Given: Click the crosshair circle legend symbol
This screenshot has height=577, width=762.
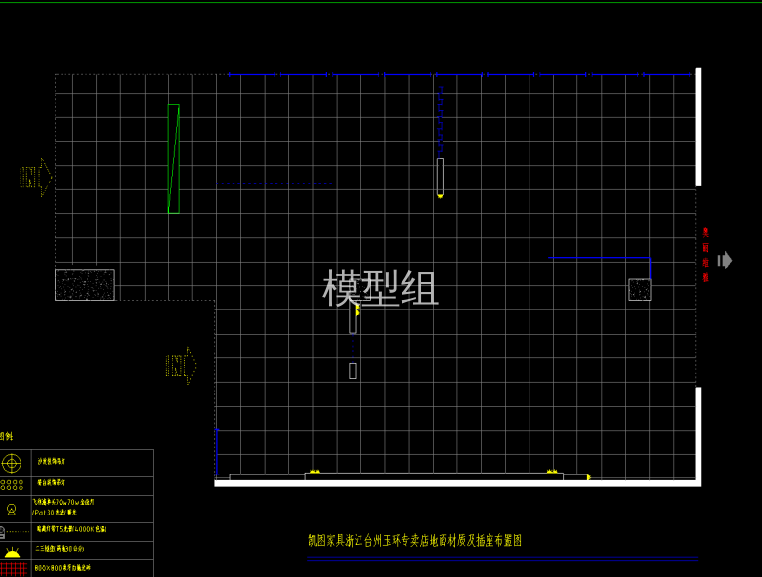Looking at the screenshot, I should pyautogui.click(x=11, y=463).
